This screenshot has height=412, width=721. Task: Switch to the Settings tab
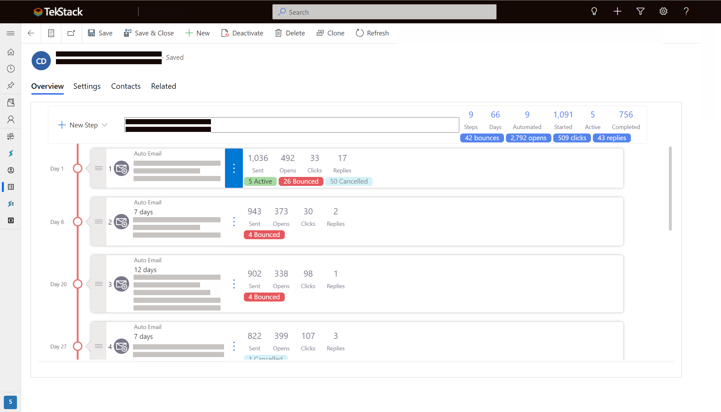(87, 86)
